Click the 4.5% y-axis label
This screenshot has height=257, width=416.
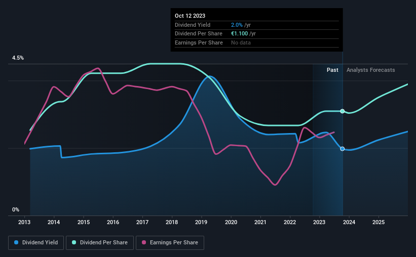tap(18, 58)
